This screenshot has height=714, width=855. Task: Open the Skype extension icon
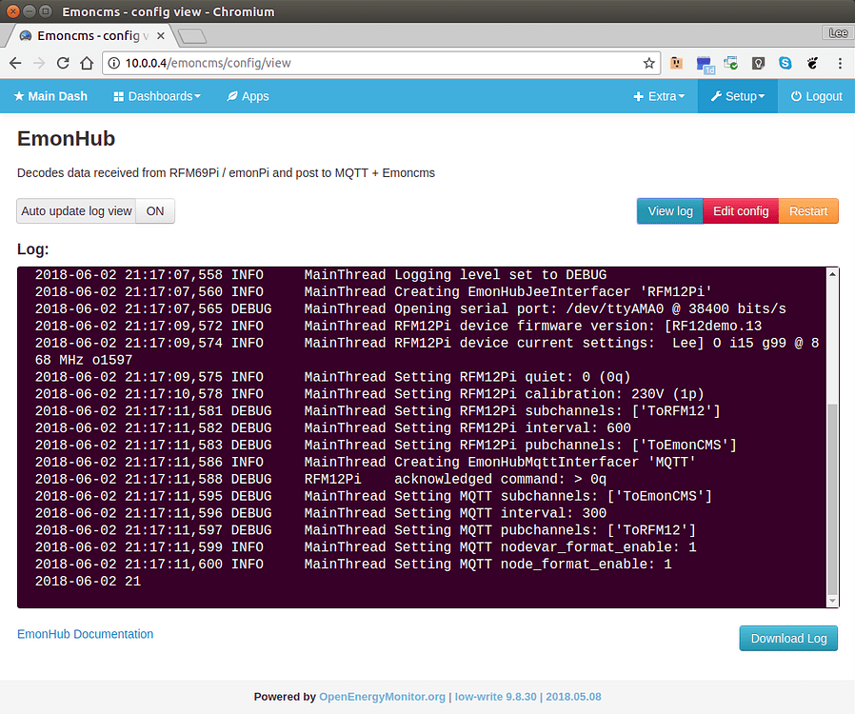pyautogui.click(x=785, y=63)
